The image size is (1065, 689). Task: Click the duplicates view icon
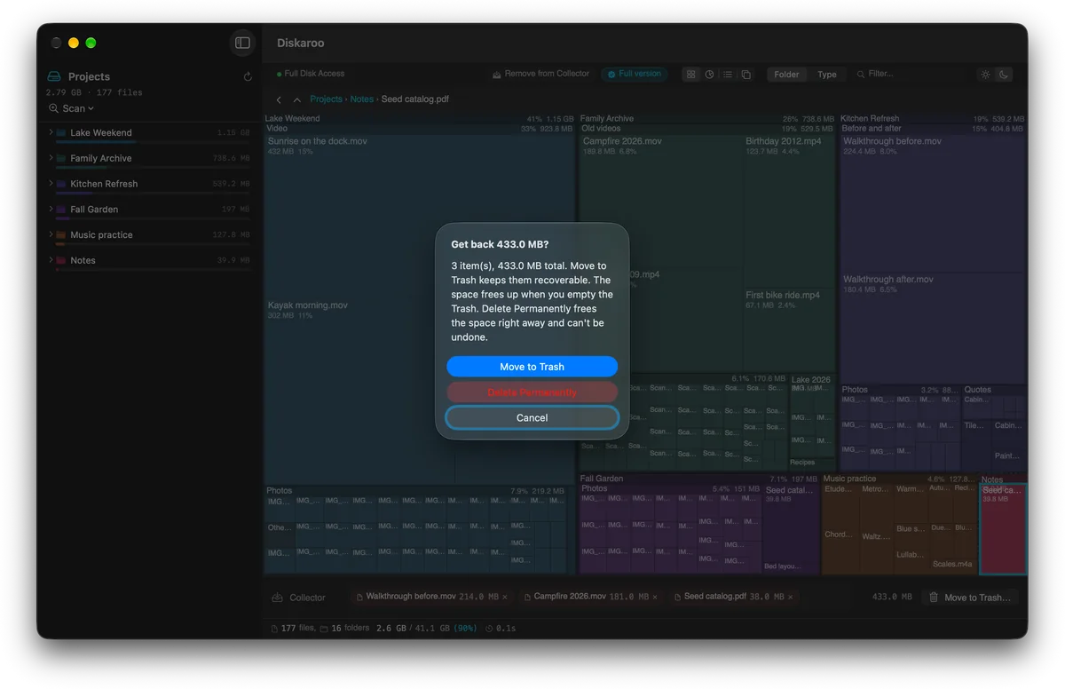coord(746,75)
